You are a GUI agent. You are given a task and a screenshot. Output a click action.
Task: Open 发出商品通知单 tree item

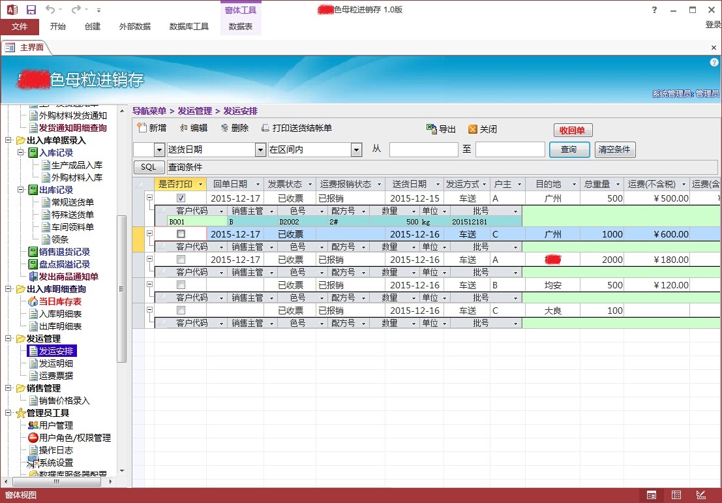[68, 277]
